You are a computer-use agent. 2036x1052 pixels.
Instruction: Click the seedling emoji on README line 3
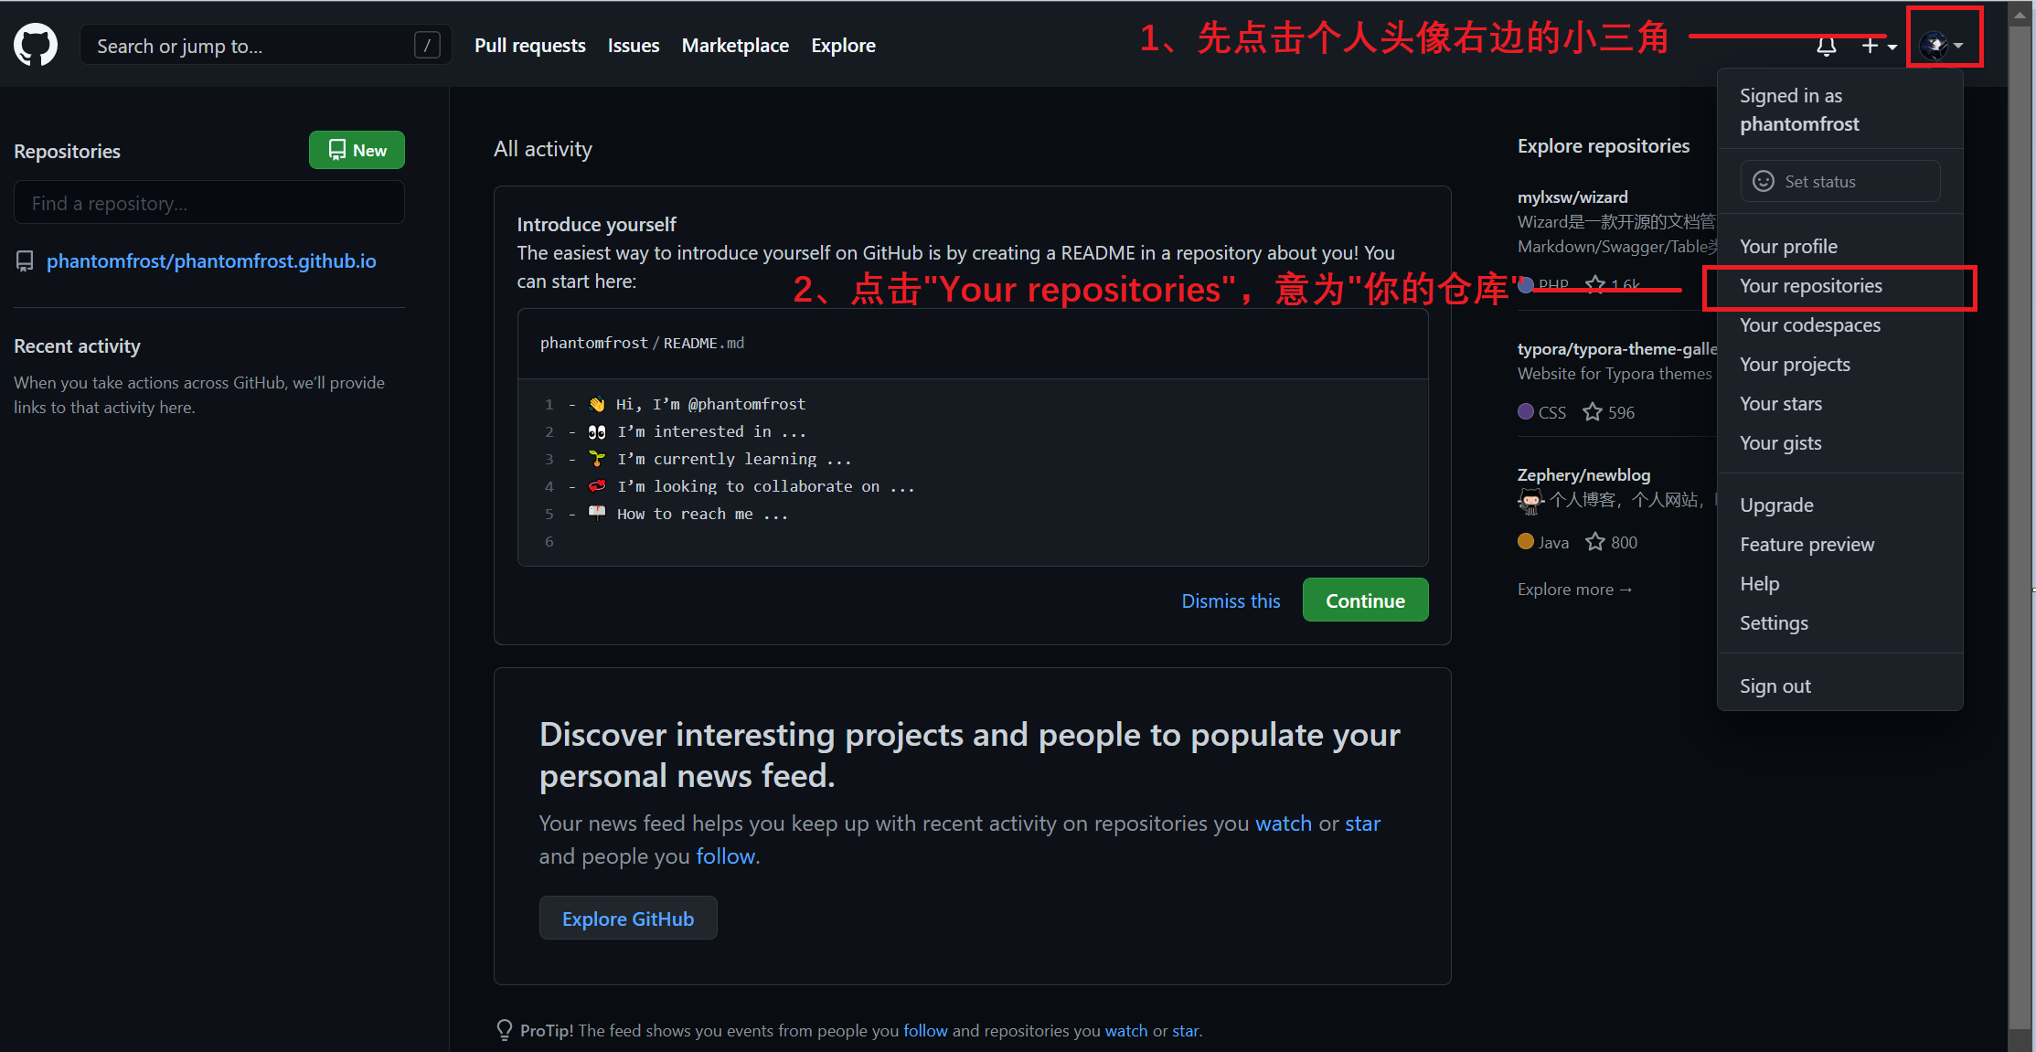[597, 459]
